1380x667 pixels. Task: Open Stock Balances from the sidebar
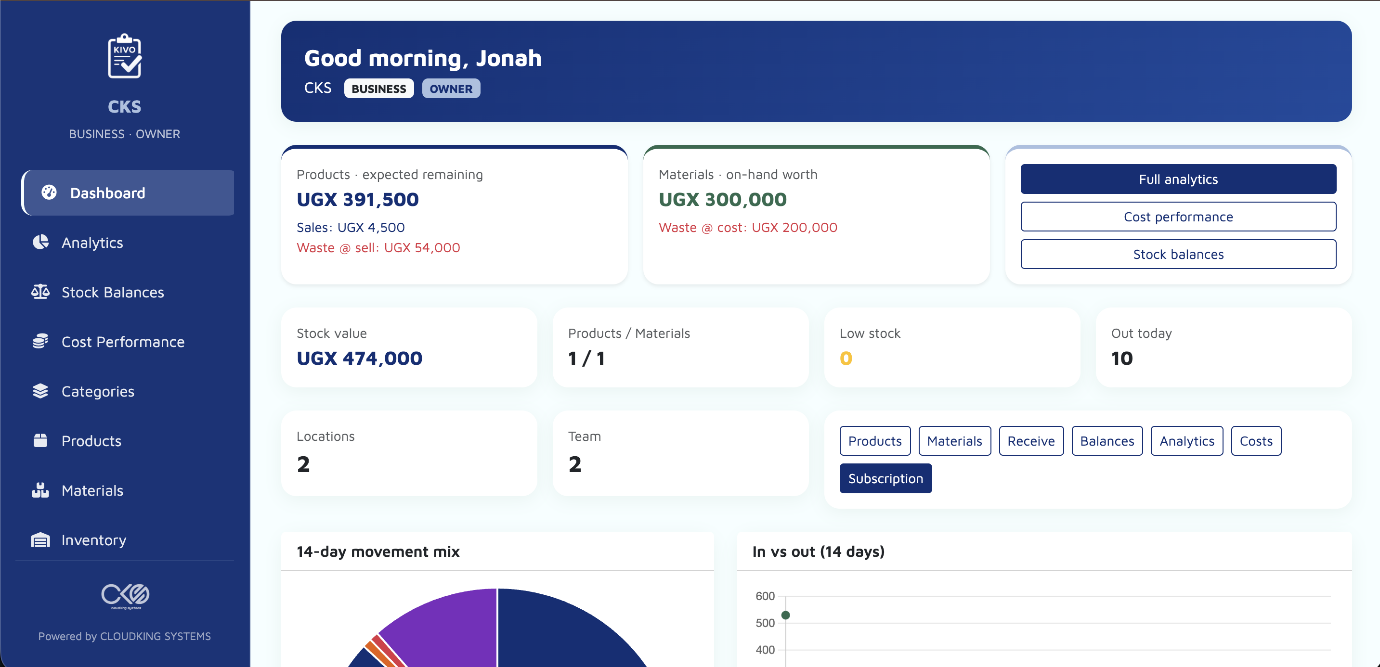point(128,292)
